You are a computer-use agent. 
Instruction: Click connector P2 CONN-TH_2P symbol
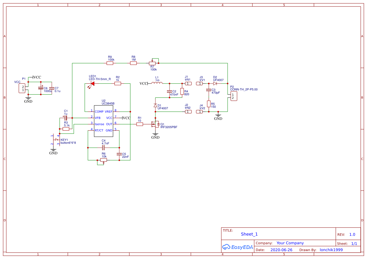234,96
